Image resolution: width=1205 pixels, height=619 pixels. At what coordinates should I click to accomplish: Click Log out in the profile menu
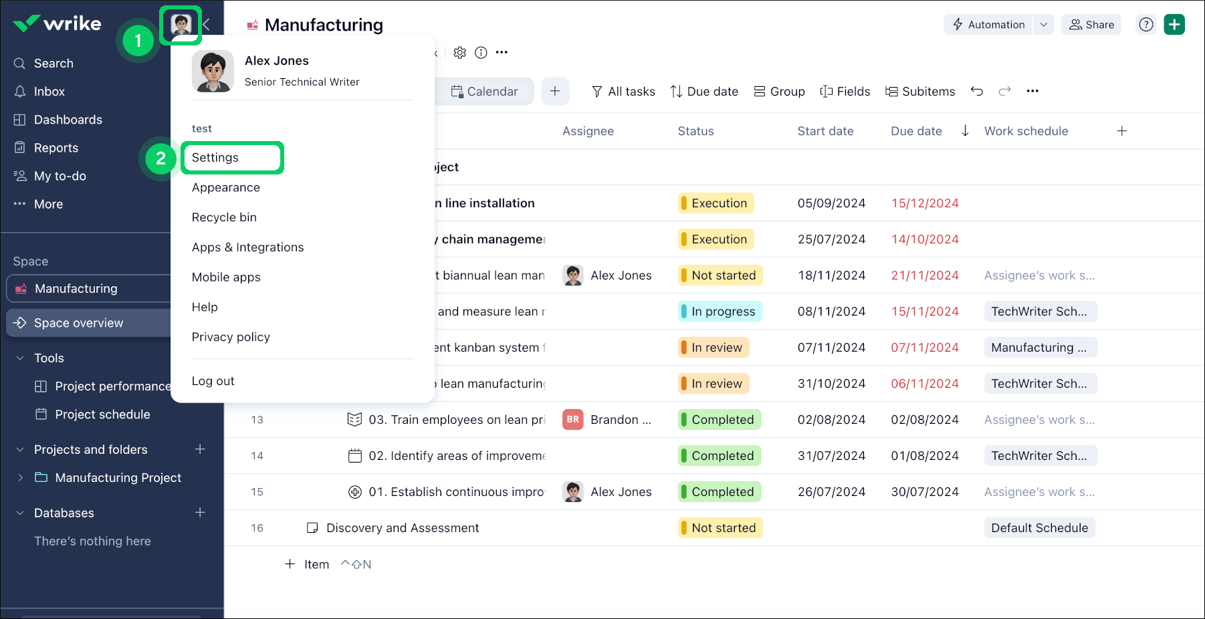[x=213, y=380]
